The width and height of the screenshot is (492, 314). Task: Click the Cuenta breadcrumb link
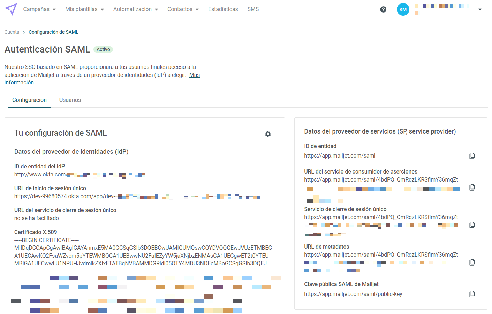pyautogui.click(x=12, y=32)
